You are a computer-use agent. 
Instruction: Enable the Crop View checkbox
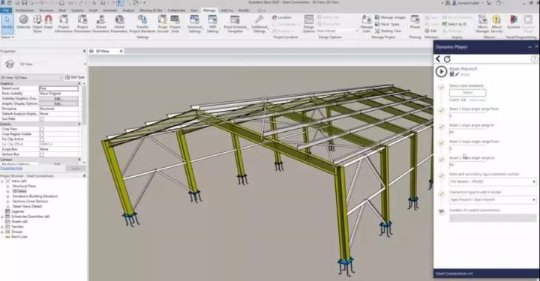(x=42, y=129)
